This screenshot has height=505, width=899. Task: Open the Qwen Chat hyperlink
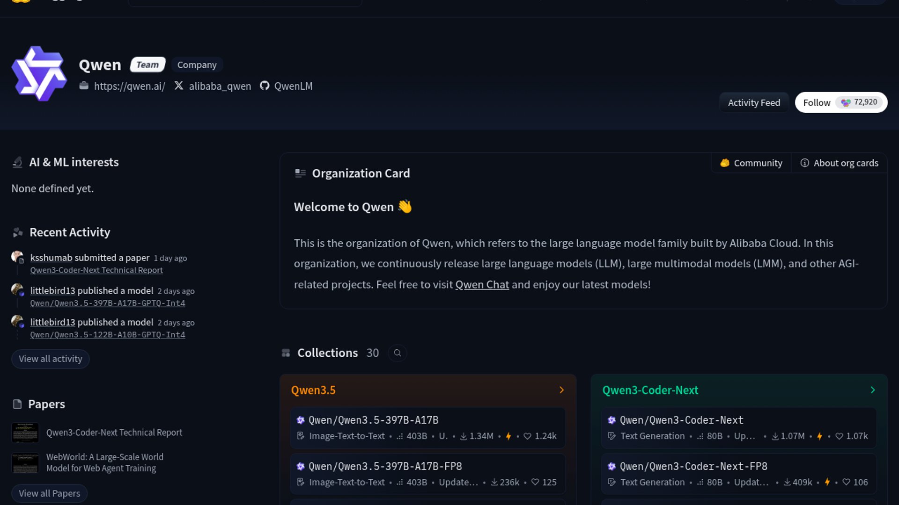pos(482,284)
